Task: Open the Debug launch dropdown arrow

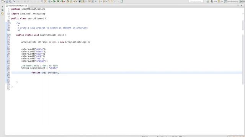Action: pos(51,2)
